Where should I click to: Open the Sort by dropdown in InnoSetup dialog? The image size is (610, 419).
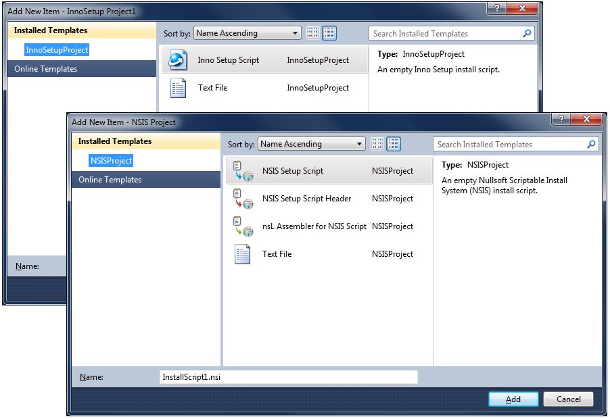click(248, 33)
